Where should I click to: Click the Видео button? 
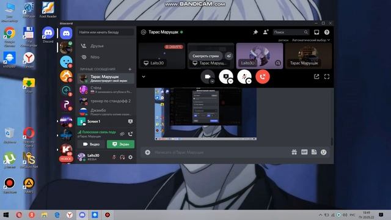tap(91, 144)
